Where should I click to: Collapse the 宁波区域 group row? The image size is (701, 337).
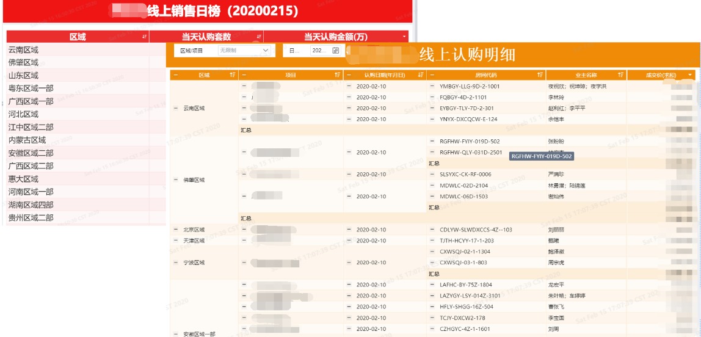click(175, 263)
